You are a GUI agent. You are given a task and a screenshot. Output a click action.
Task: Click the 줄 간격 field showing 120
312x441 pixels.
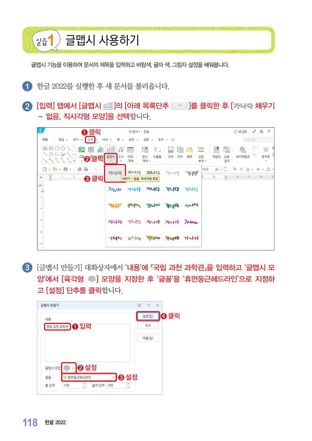(x=72, y=385)
